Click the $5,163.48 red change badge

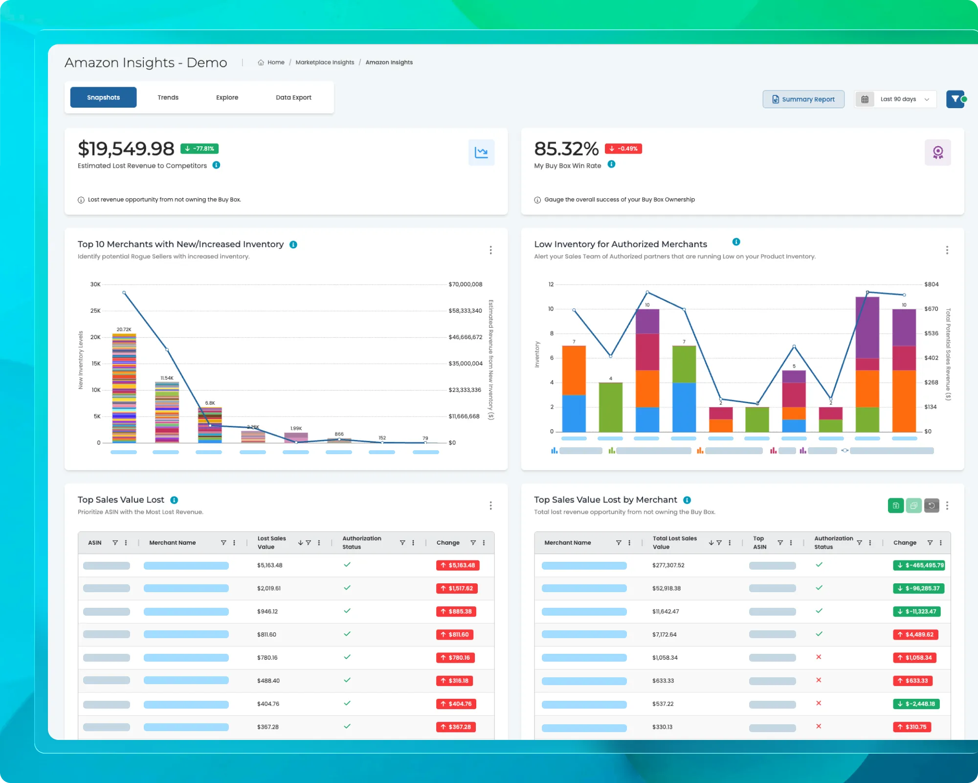click(457, 565)
